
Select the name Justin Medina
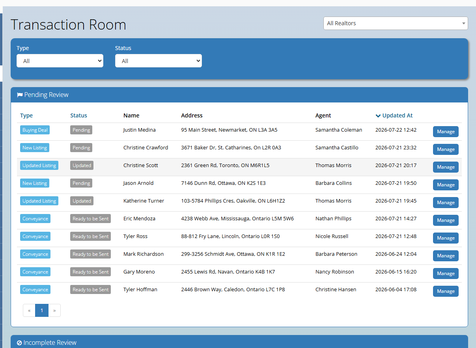pyautogui.click(x=139, y=130)
